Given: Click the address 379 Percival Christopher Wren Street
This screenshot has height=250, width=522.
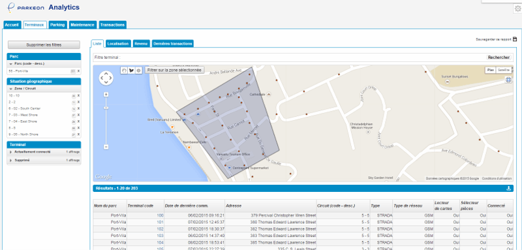Looking at the screenshot, I should point(284,215).
